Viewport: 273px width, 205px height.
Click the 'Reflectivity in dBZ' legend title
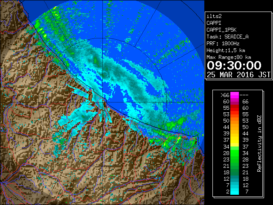[x=259, y=143]
